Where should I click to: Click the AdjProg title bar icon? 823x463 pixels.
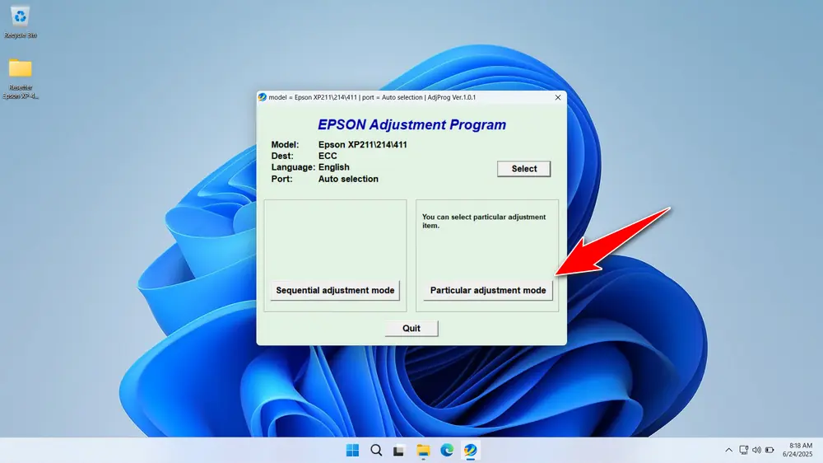pos(262,97)
